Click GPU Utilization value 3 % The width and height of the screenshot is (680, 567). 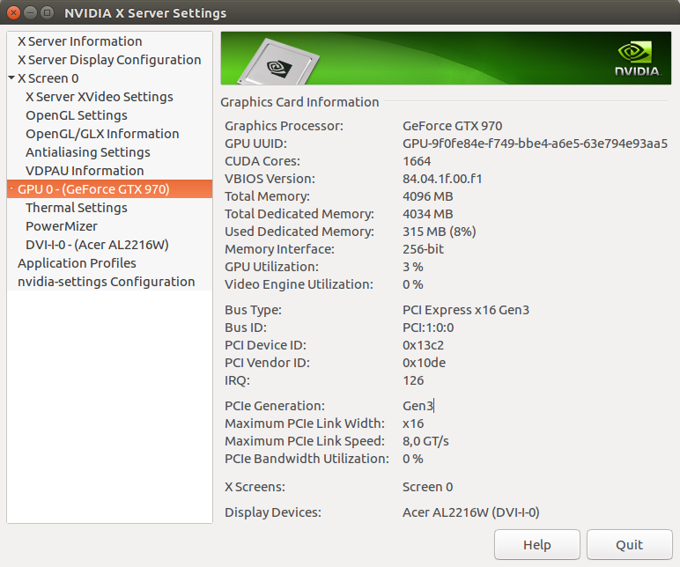click(x=413, y=267)
